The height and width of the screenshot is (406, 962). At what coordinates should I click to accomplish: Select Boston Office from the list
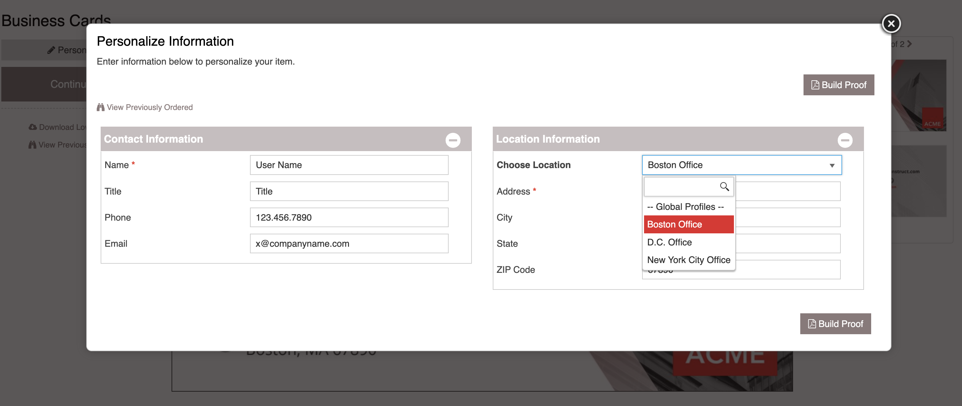click(688, 224)
